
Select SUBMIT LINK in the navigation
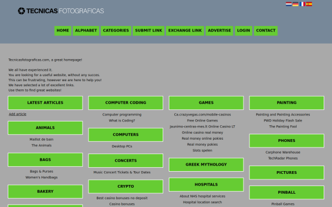[148, 30]
